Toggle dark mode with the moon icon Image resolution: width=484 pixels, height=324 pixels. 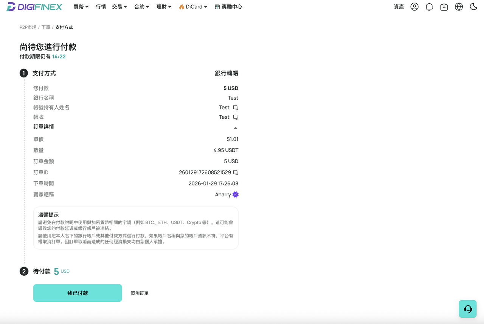tap(473, 7)
